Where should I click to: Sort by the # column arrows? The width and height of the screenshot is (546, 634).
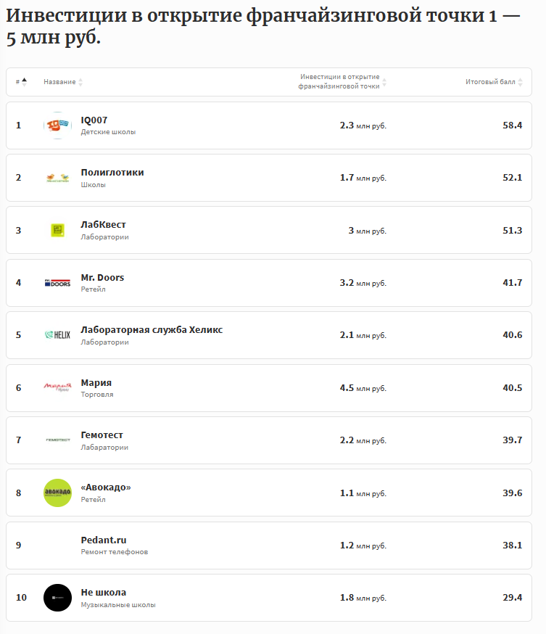point(24,82)
